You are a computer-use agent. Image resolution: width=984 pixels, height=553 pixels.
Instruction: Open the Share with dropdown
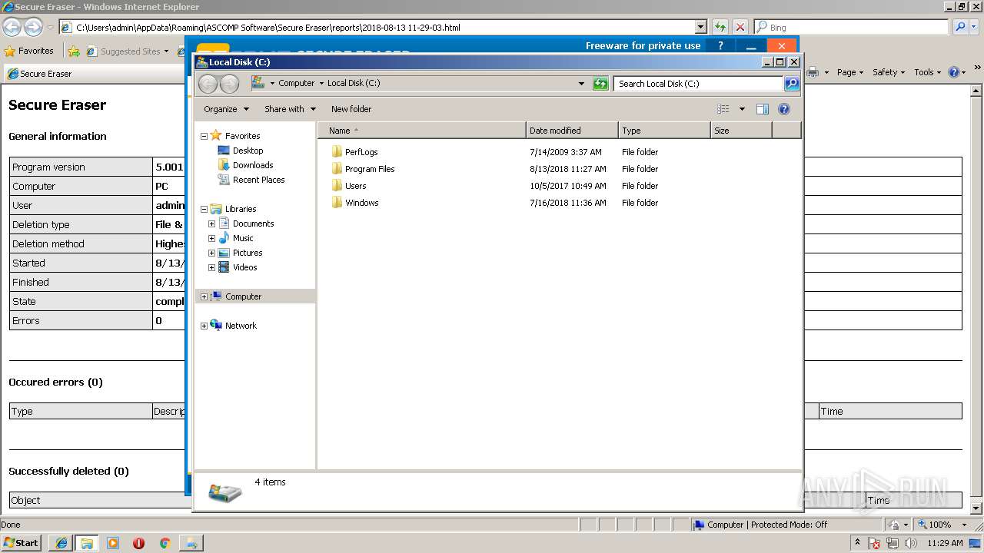290,109
